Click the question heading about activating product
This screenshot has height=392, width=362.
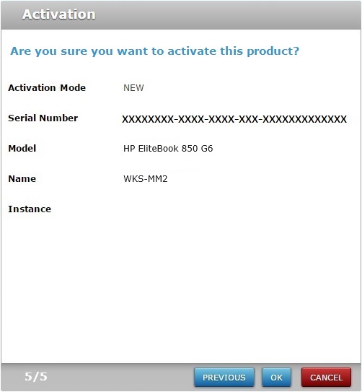[154, 51]
